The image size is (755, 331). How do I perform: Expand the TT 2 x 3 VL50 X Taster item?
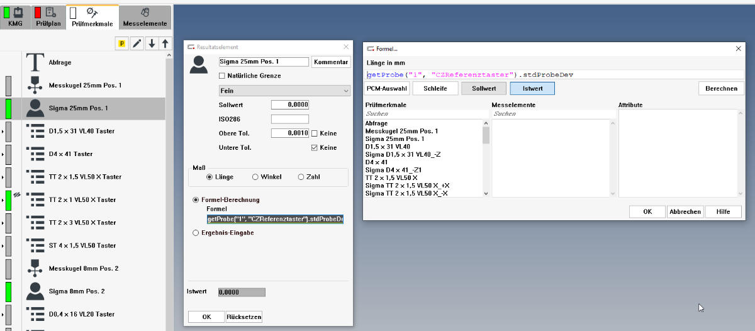pos(3,223)
